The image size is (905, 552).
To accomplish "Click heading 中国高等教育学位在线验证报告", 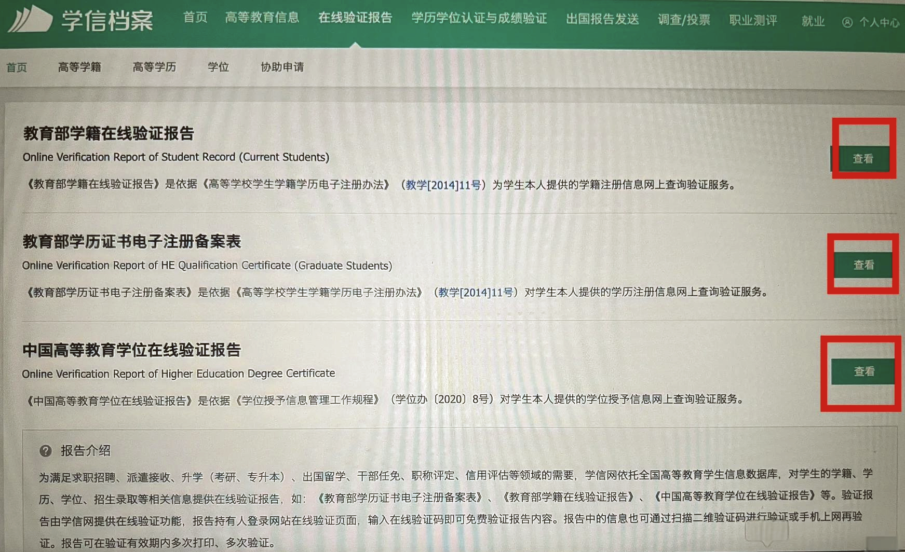I will 132,350.
